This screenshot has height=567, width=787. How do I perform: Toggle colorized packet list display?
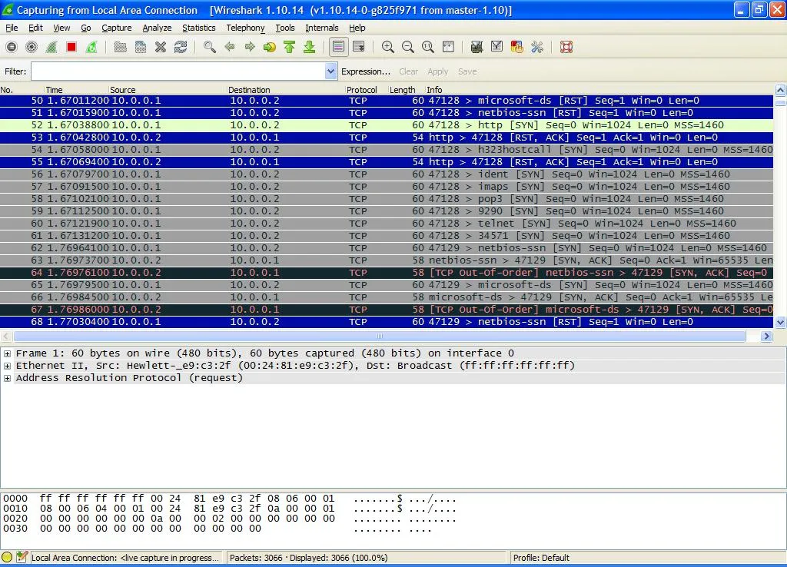337,47
